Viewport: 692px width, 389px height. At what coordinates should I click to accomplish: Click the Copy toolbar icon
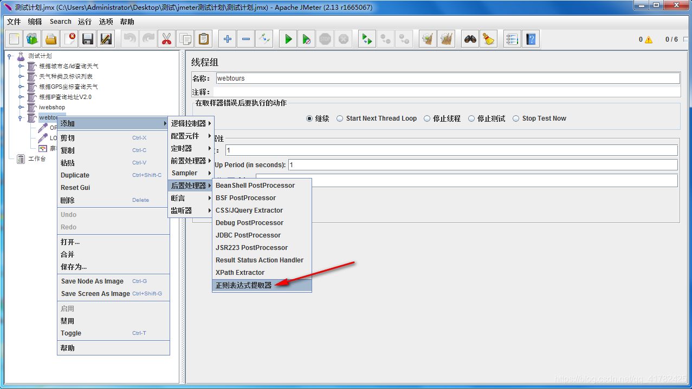[x=185, y=39]
